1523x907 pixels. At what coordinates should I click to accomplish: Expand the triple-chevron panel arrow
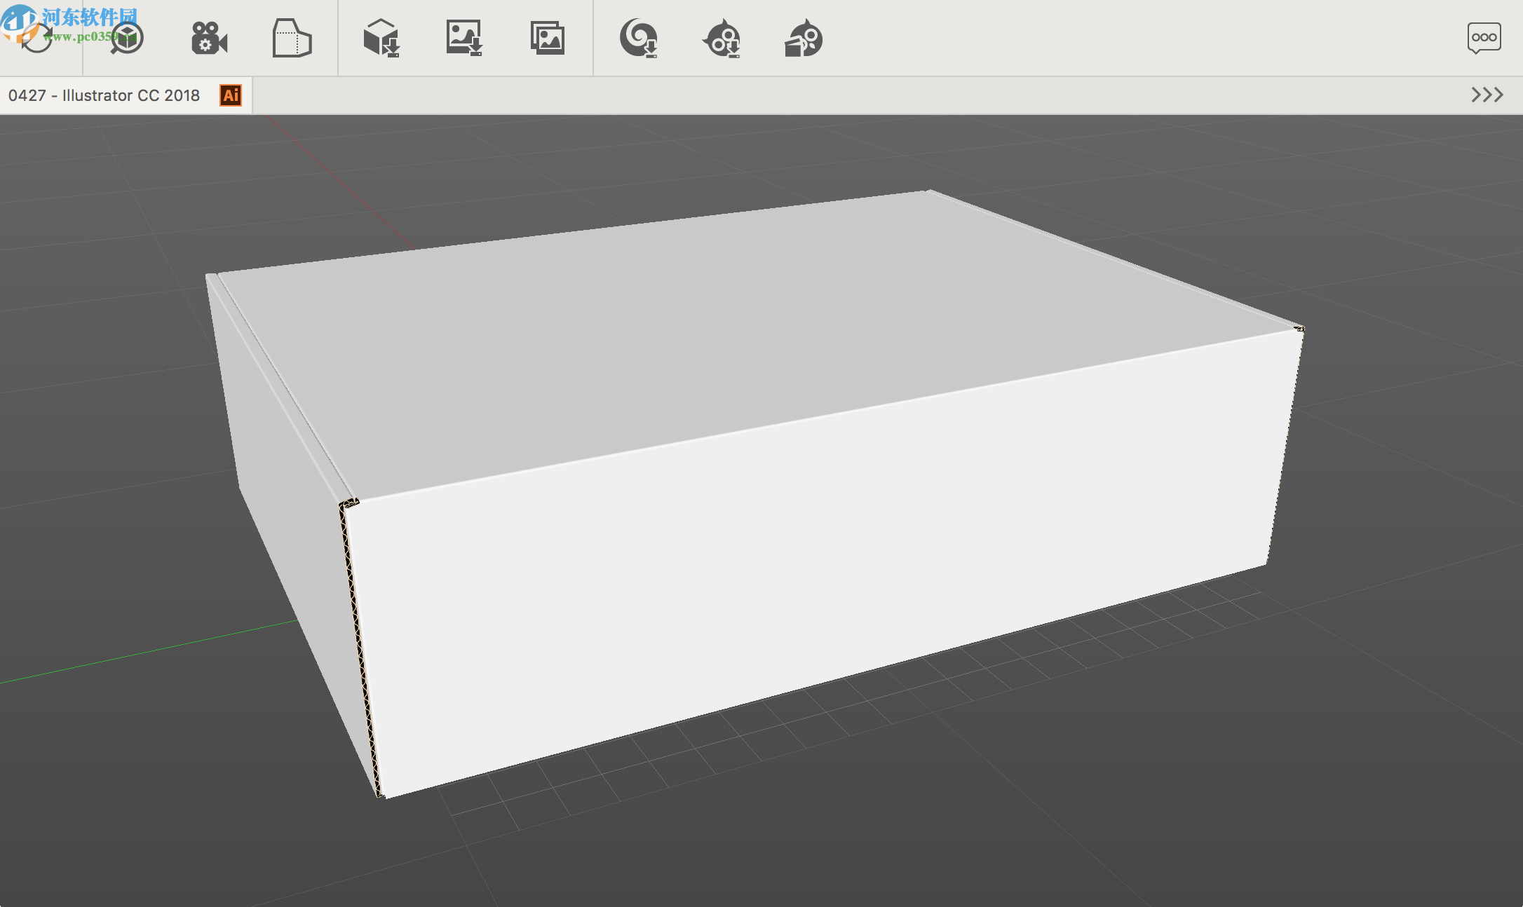tap(1487, 95)
